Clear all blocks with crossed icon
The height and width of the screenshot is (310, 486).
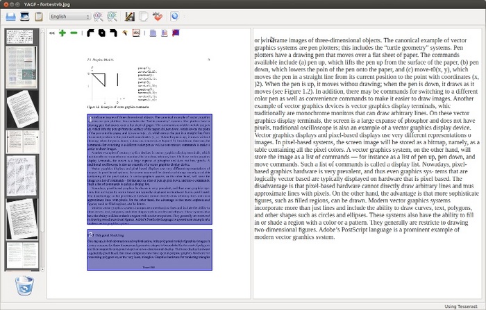[176, 33]
